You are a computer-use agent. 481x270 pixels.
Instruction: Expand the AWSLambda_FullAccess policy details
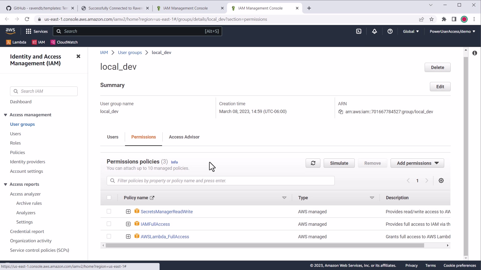pos(128,237)
